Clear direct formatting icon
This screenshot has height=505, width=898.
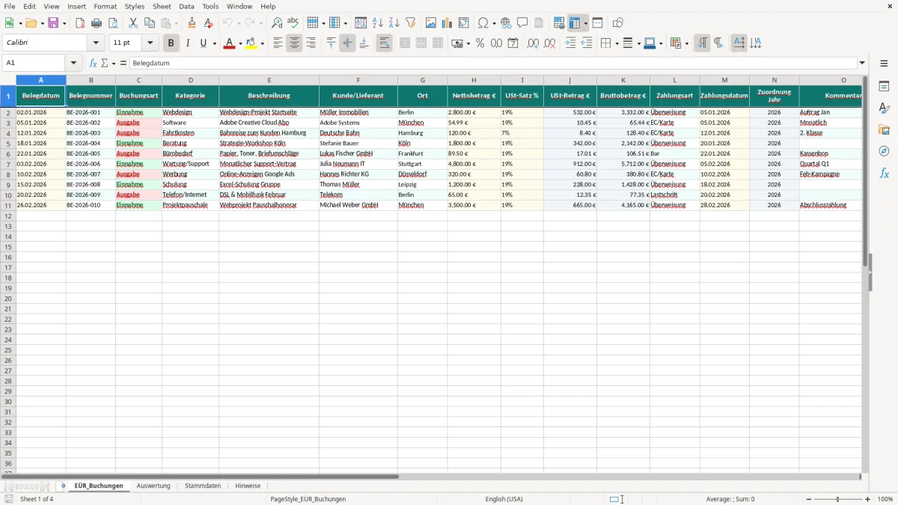coord(208,23)
